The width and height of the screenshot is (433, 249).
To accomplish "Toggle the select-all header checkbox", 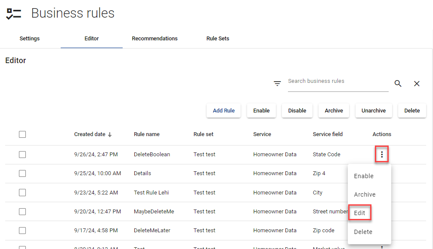I will click(x=22, y=134).
